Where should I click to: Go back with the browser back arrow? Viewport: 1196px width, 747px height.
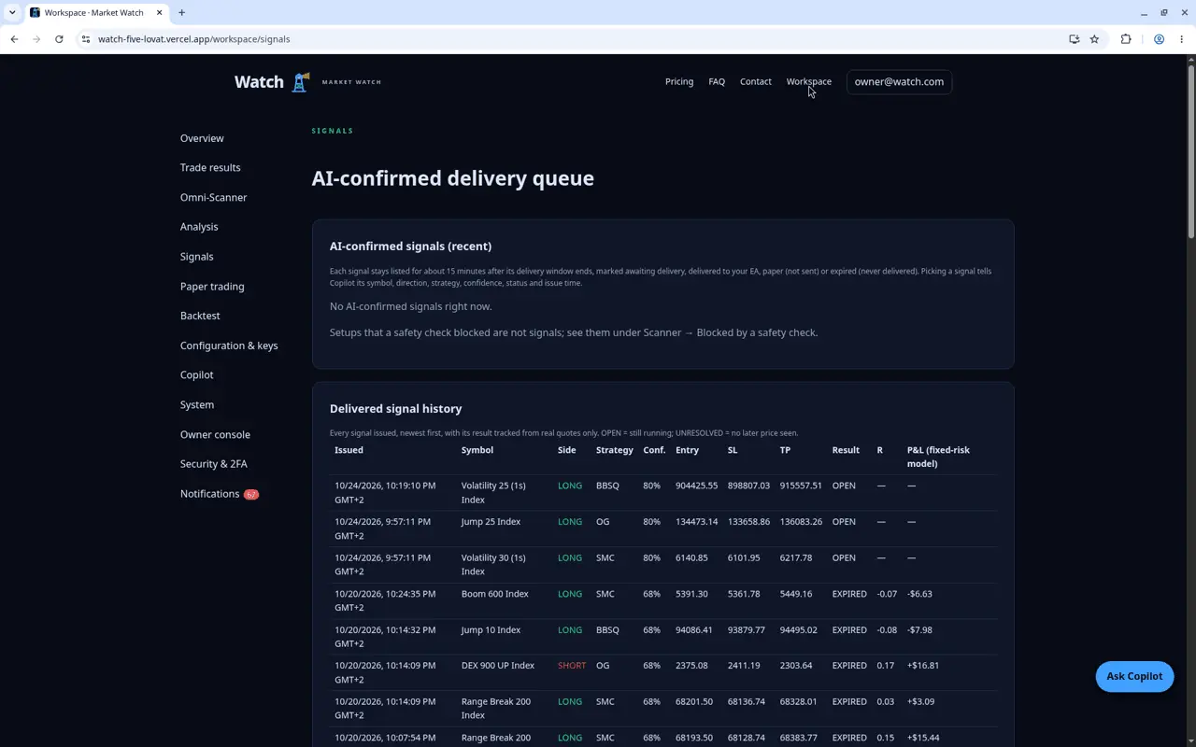coord(14,39)
